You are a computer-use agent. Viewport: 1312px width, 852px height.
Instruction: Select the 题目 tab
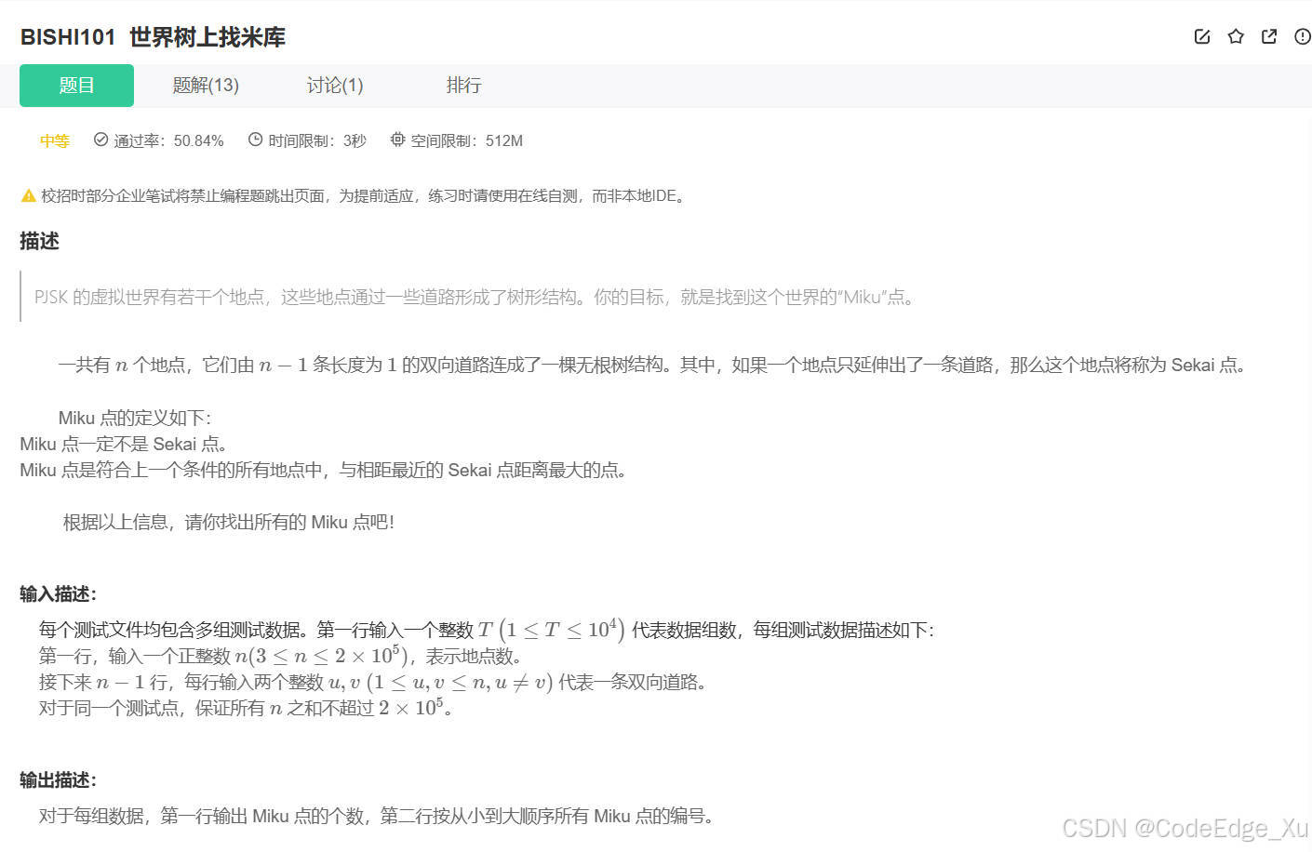(76, 85)
